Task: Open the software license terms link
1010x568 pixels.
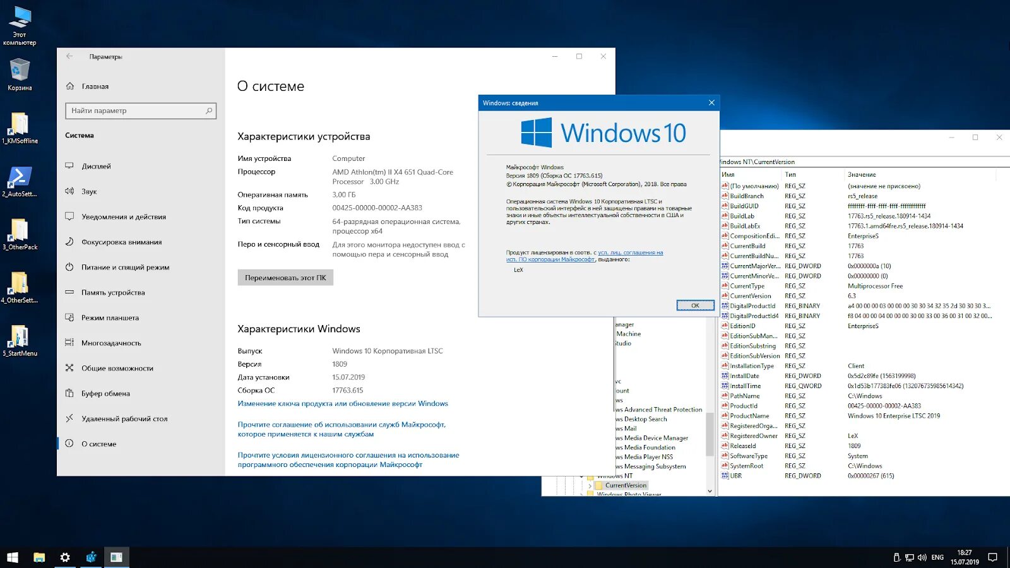Action: [x=348, y=459]
